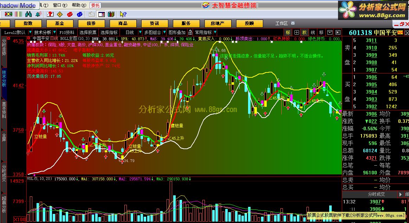This screenshot has width=409, height=223.
Task: Click the 指数 category button
Action: point(28,23)
